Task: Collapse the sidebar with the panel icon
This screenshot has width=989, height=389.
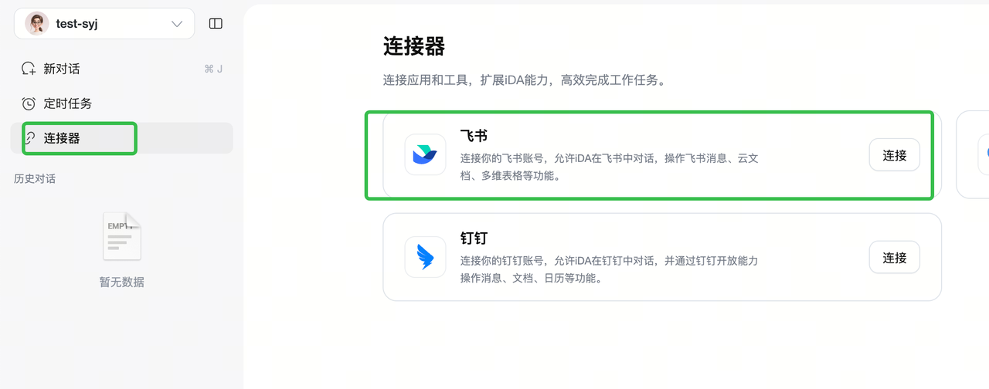Action: click(216, 24)
